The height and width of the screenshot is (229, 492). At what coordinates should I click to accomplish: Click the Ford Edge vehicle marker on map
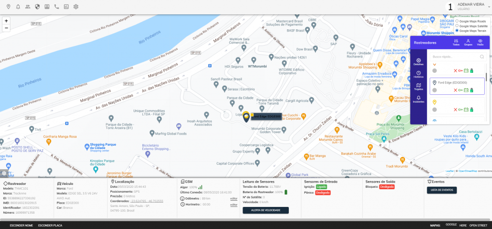246,117
